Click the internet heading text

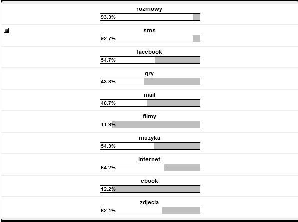coord(149,159)
